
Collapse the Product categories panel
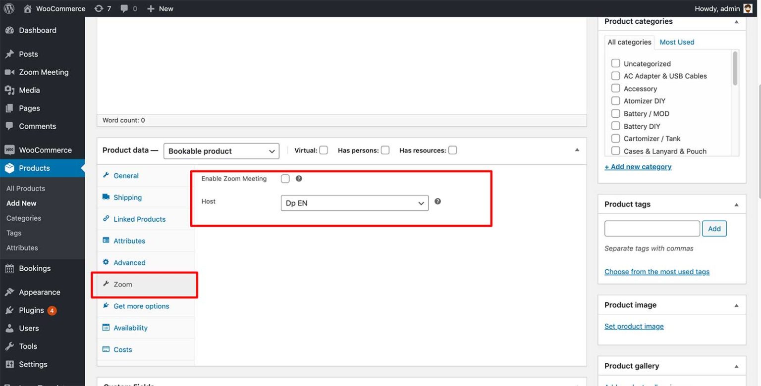(737, 21)
